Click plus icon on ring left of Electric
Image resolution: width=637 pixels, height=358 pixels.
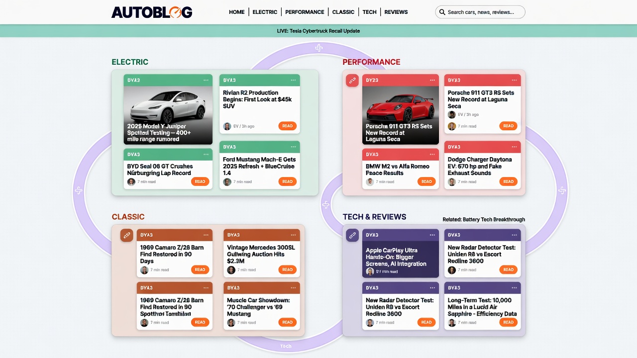(78, 190)
